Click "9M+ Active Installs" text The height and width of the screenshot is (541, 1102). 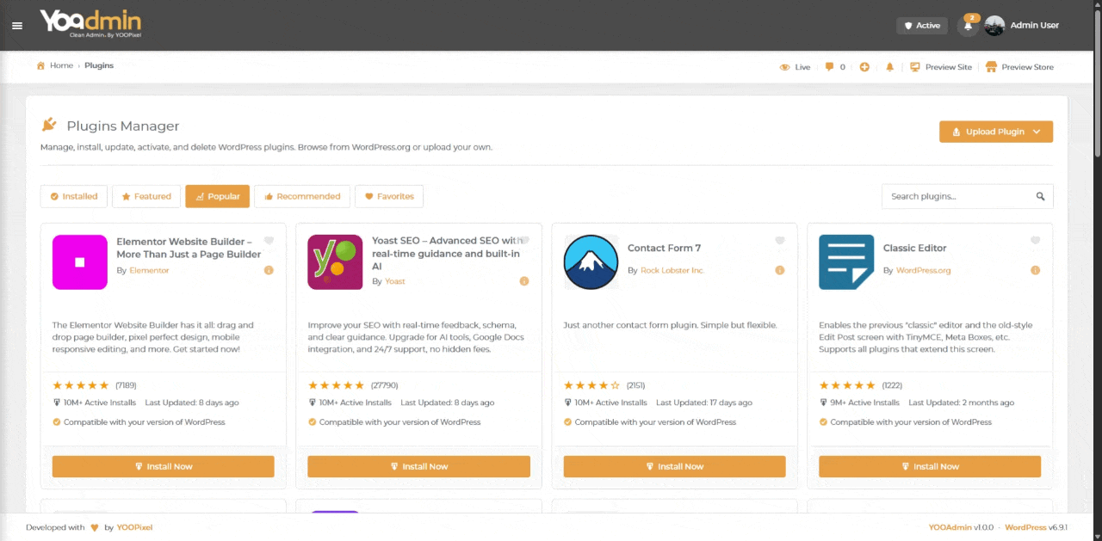pos(864,403)
